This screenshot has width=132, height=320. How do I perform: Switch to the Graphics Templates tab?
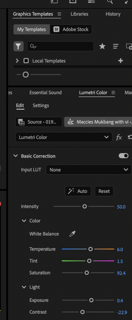pos(33,14)
